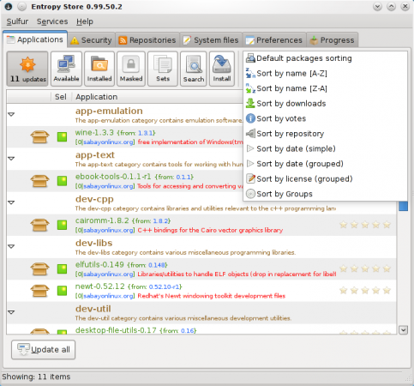414x386 pixels.
Task: Choose Sort by name [A-Z]
Action: (x=325, y=74)
